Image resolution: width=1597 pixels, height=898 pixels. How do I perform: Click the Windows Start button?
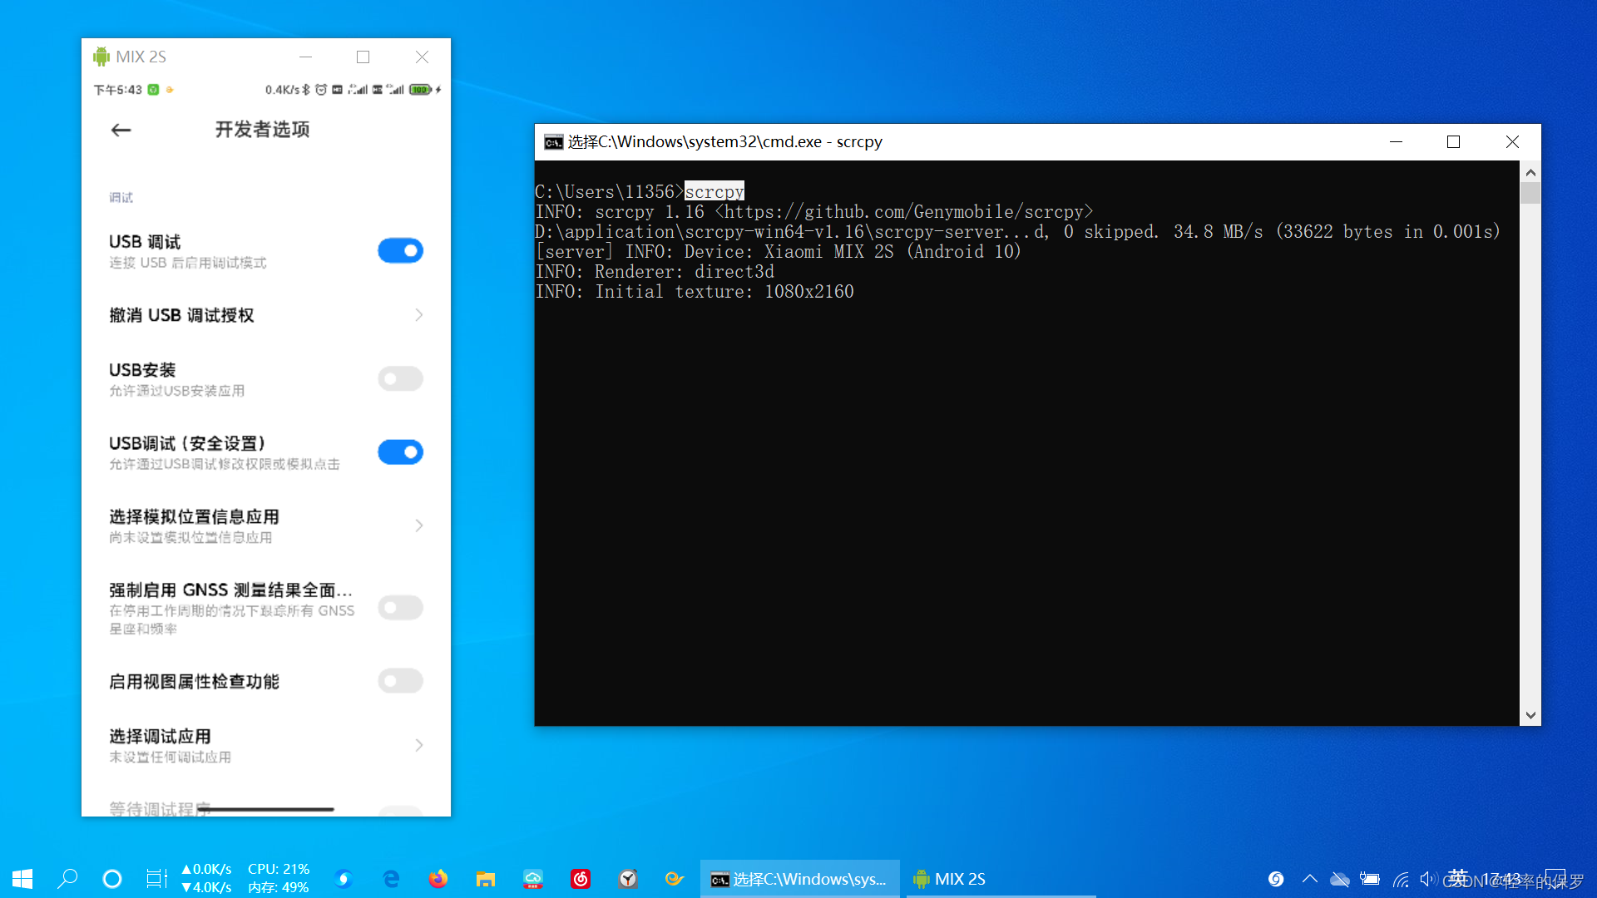tap(22, 879)
